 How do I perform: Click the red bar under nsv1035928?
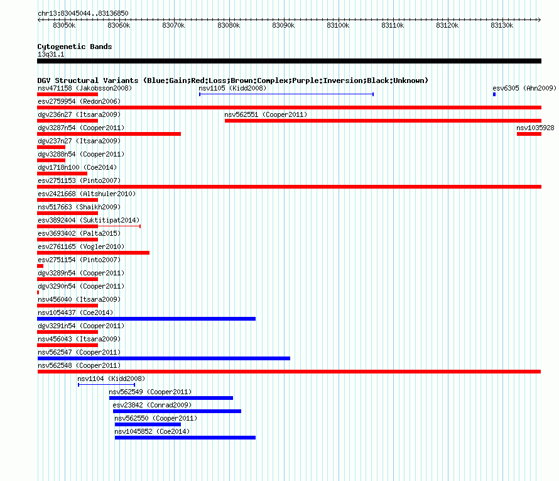coord(529,134)
